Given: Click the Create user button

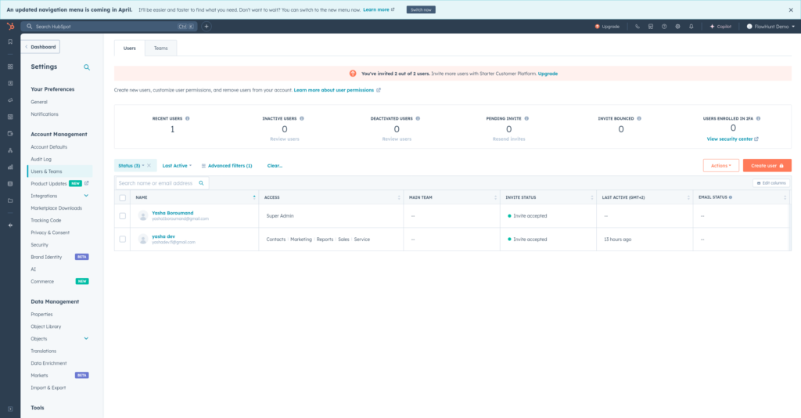Looking at the screenshot, I should [767, 166].
